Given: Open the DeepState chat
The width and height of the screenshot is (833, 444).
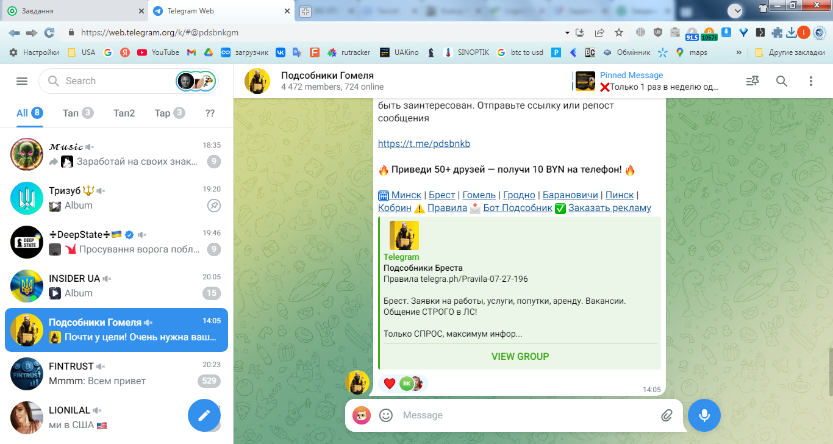Looking at the screenshot, I should click(x=116, y=242).
